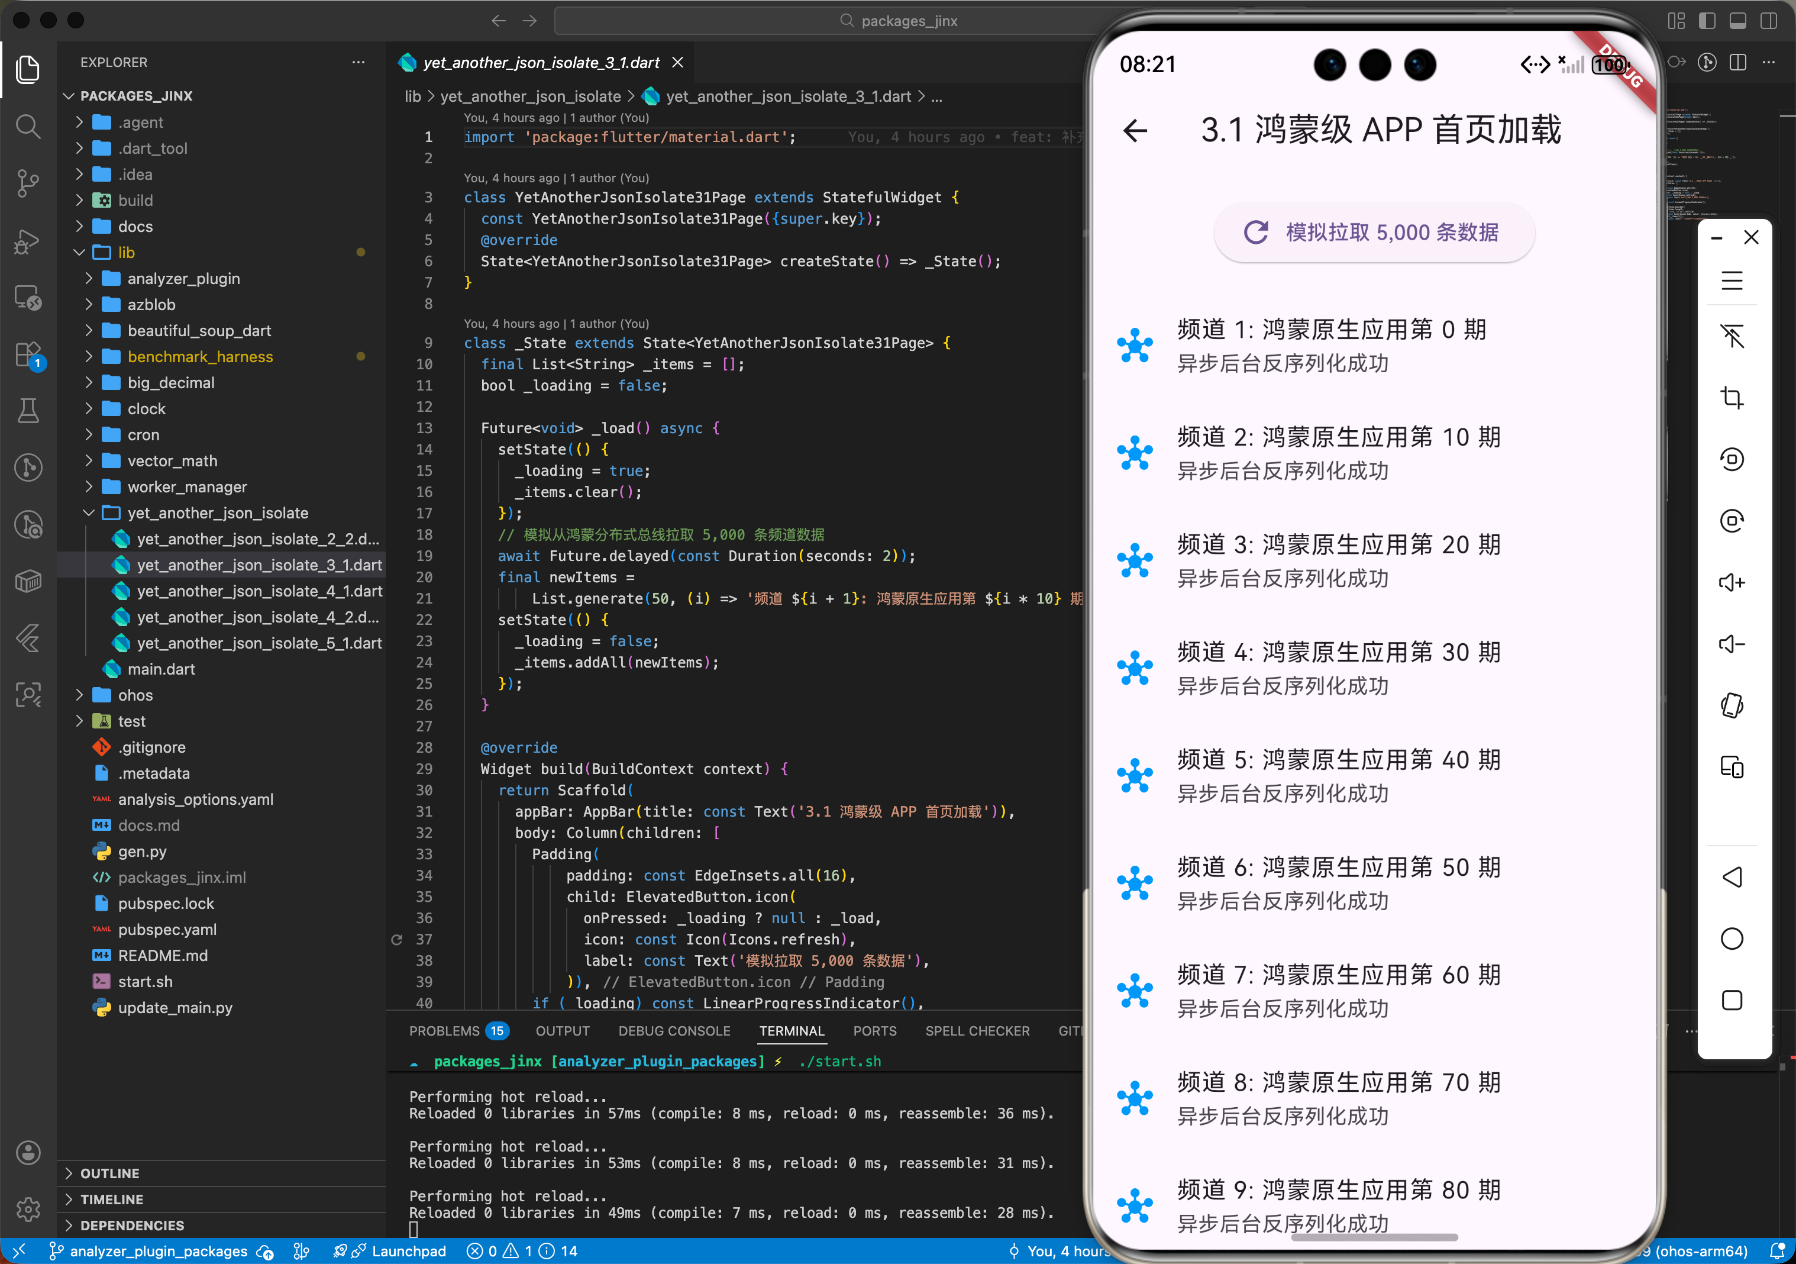Collapse the yet_another_json_isolate folder
The height and width of the screenshot is (1264, 1796).
tap(218, 512)
